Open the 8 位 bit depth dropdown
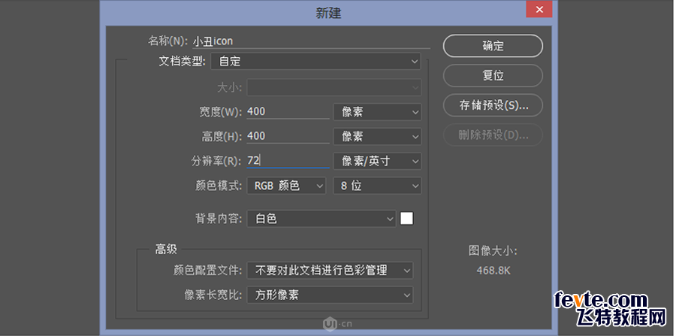The height and width of the screenshot is (336, 676). (x=376, y=186)
